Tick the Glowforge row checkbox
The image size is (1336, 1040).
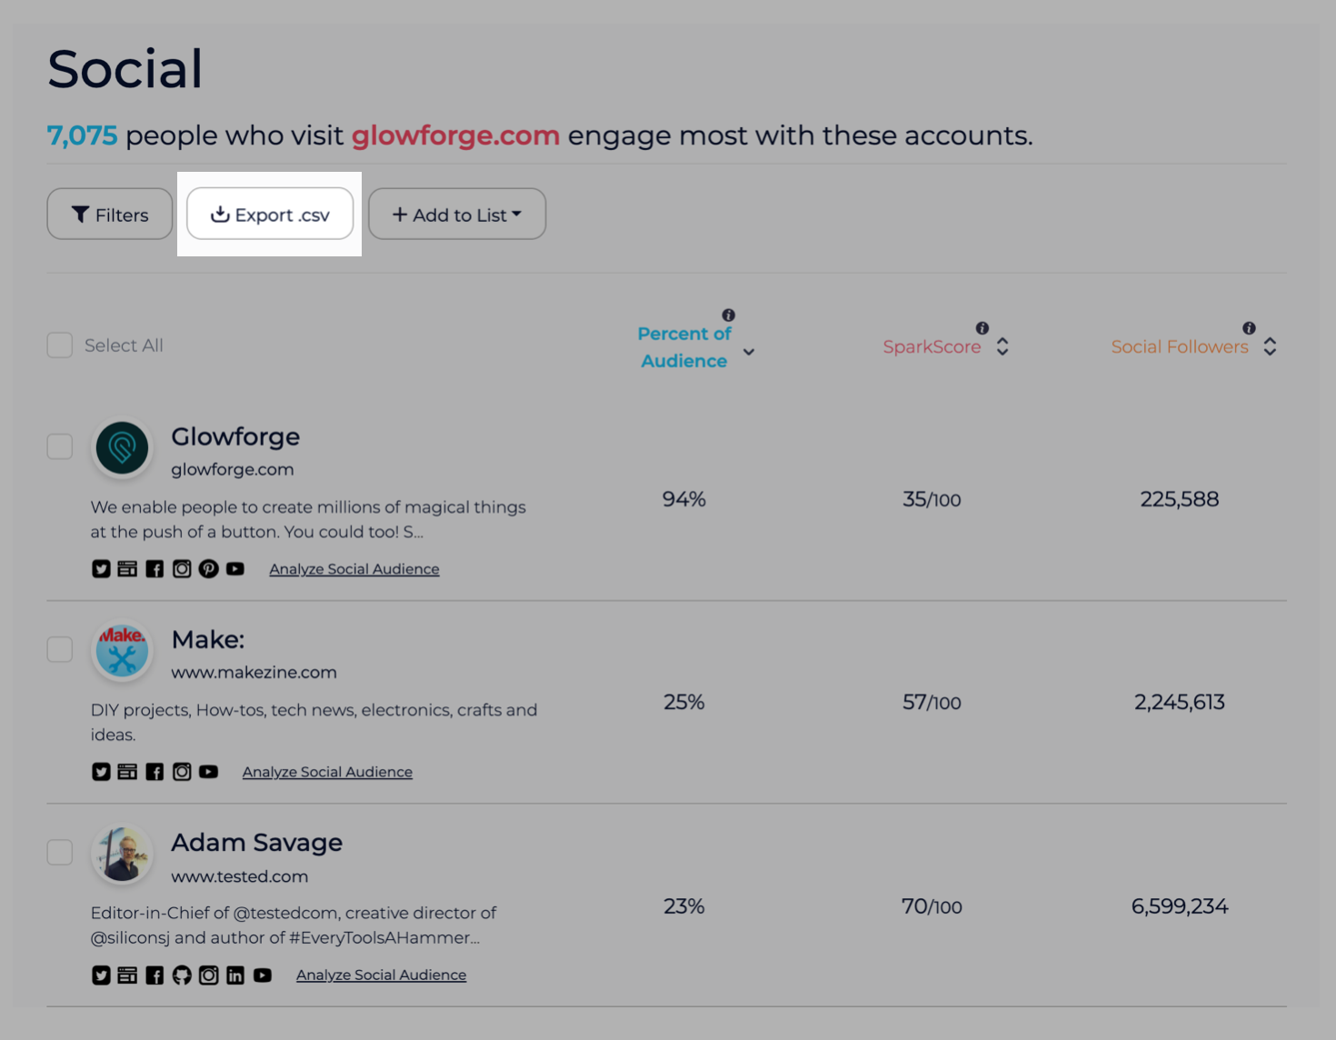point(60,446)
